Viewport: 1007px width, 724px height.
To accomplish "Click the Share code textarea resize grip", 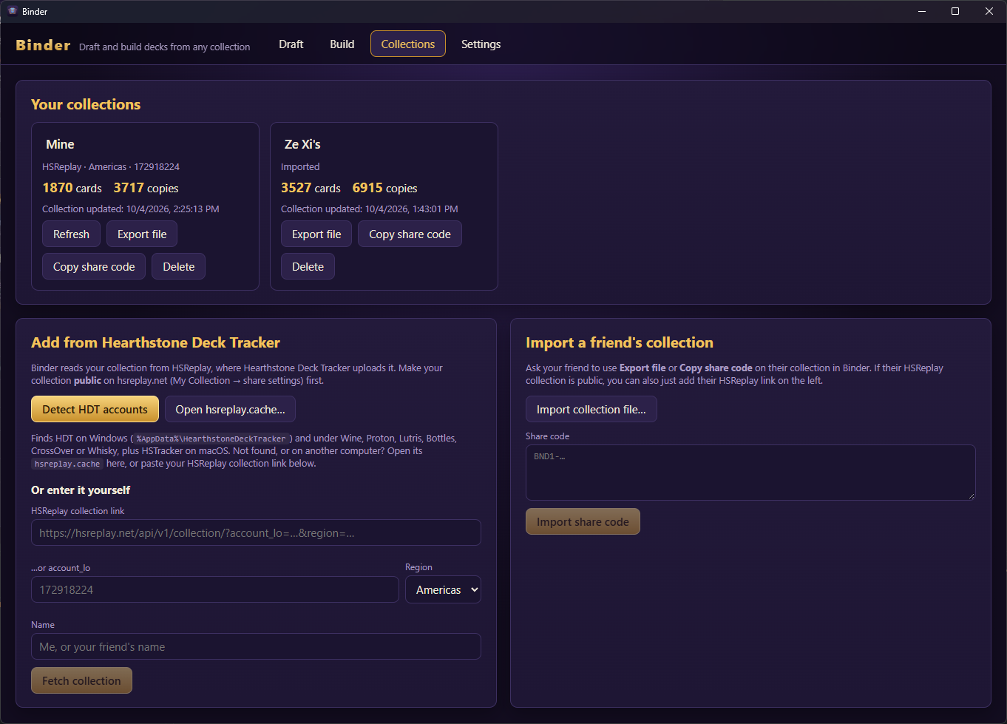I will pos(972,495).
